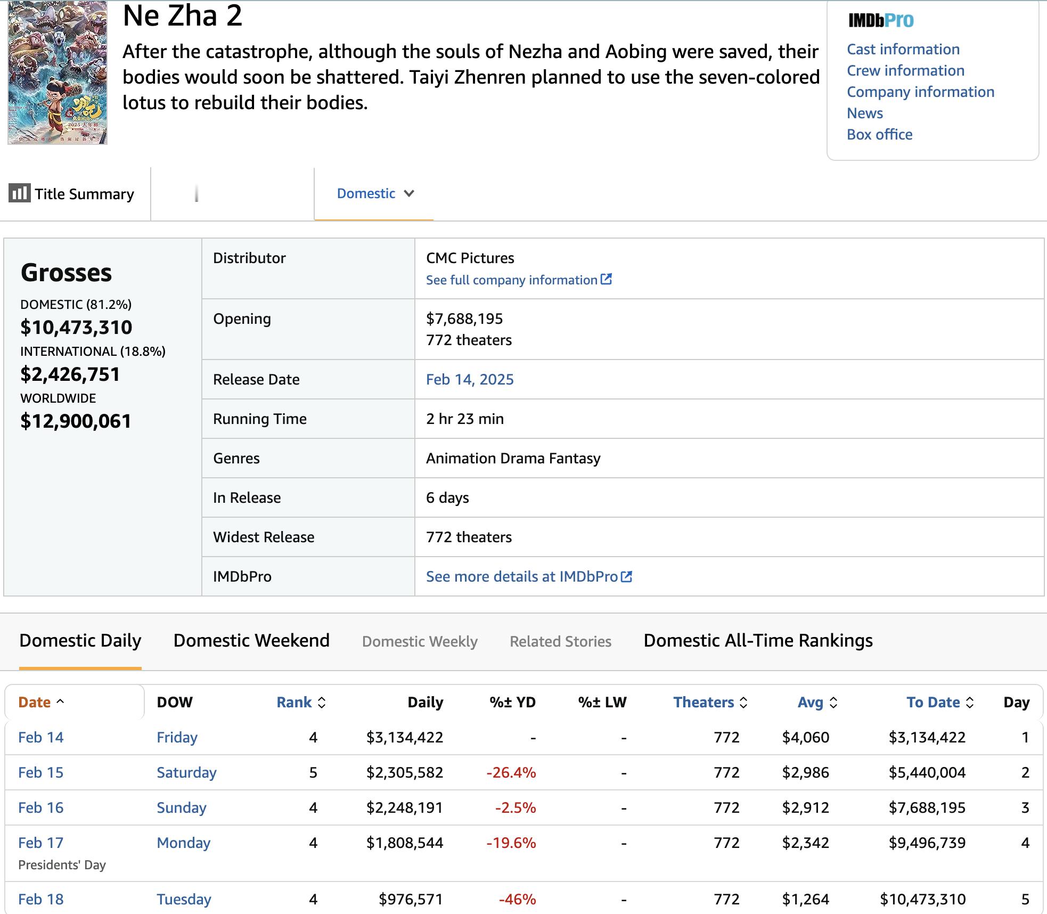Switch to the Domestic Weekend tab
This screenshot has height=914, width=1047.
[251, 640]
